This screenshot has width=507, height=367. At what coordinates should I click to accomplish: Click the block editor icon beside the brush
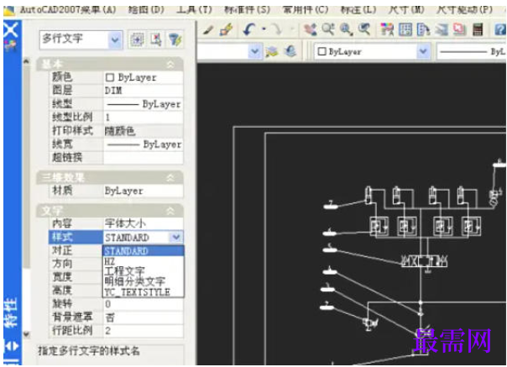coord(227,29)
